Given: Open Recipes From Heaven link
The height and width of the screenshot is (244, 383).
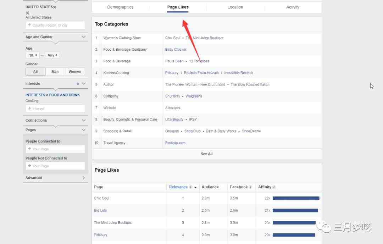Looking at the screenshot, I should [x=201, y=73].
